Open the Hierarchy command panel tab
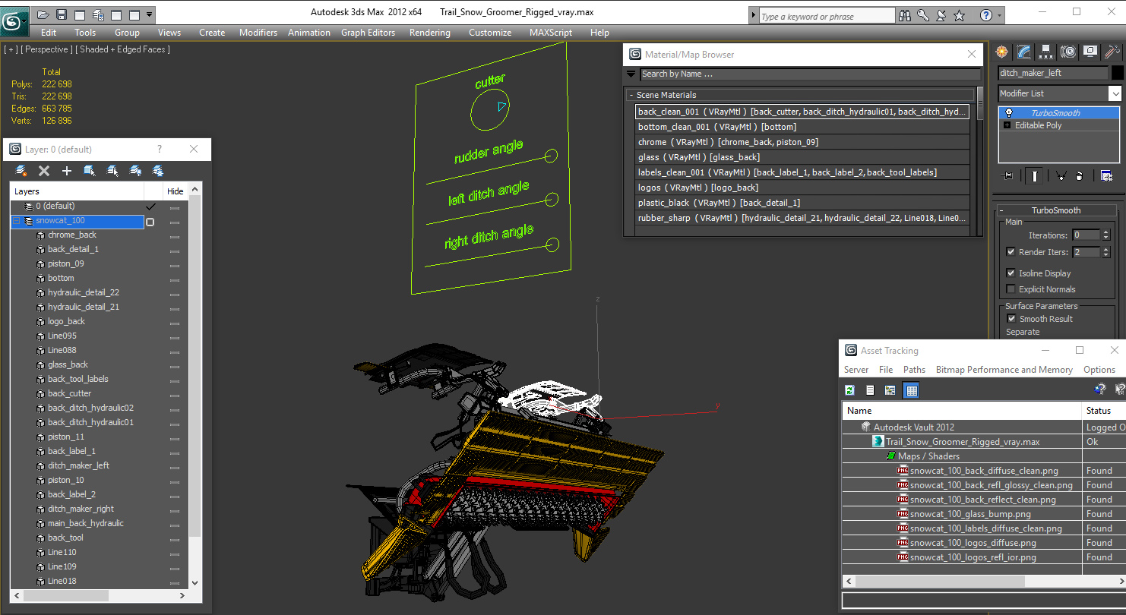The height and width of the screenshot is (615, 1126). coord(1046,52)
